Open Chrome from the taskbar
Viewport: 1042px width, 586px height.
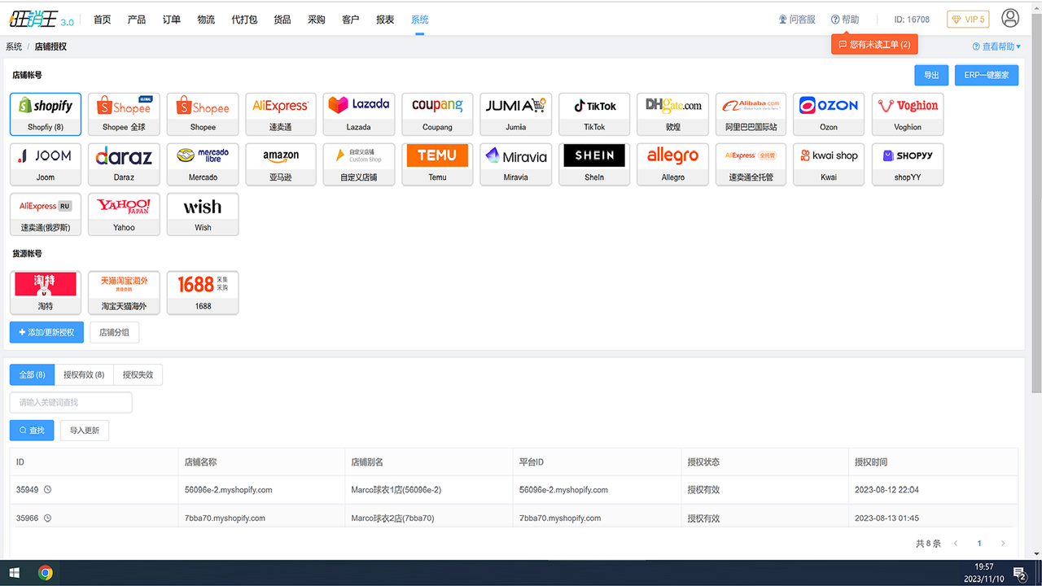[x=46, y=573]
